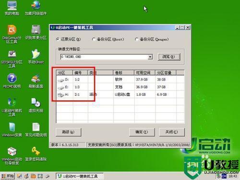Click the 关闭(C) close button
Viewport: 240px width, 180px height.
point(172,132)
